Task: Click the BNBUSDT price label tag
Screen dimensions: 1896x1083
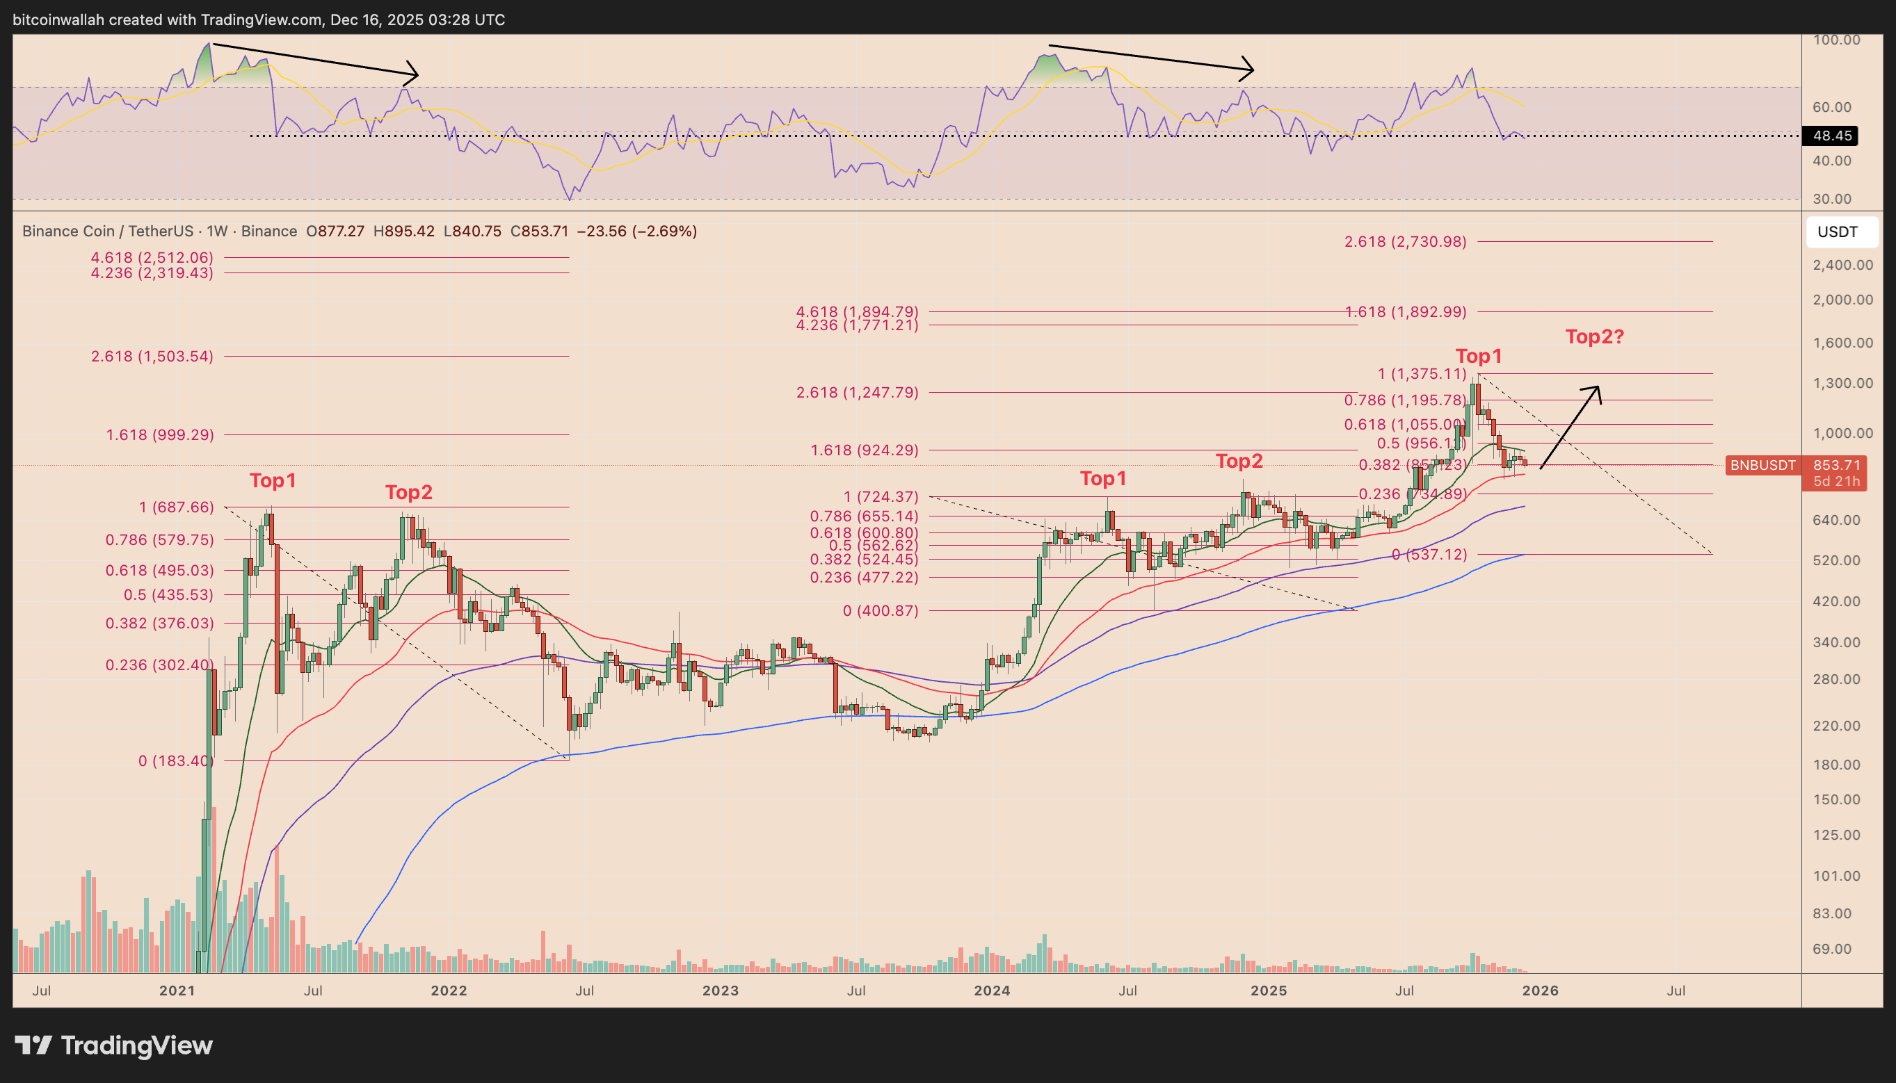Action: tap(1762, 465)
